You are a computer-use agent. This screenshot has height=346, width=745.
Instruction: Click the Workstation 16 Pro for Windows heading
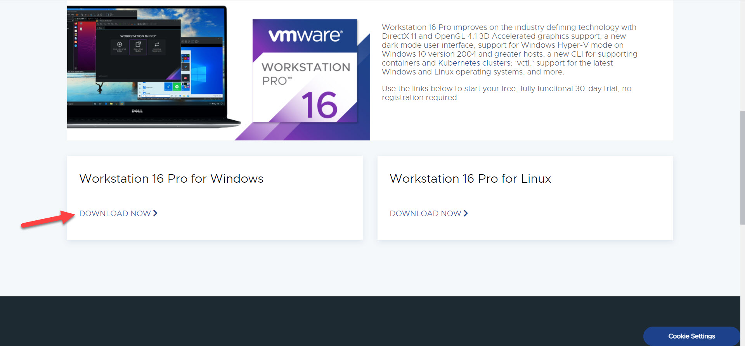pos(171,178)
